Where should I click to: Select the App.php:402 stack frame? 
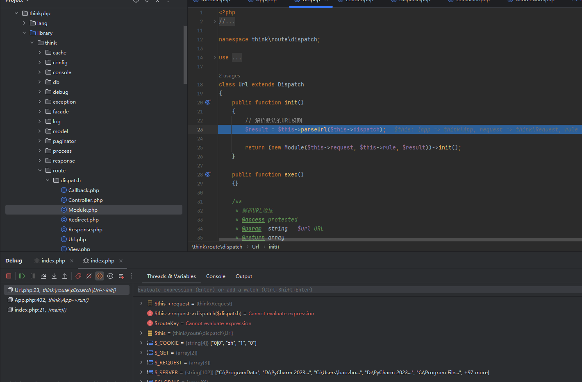51,300
